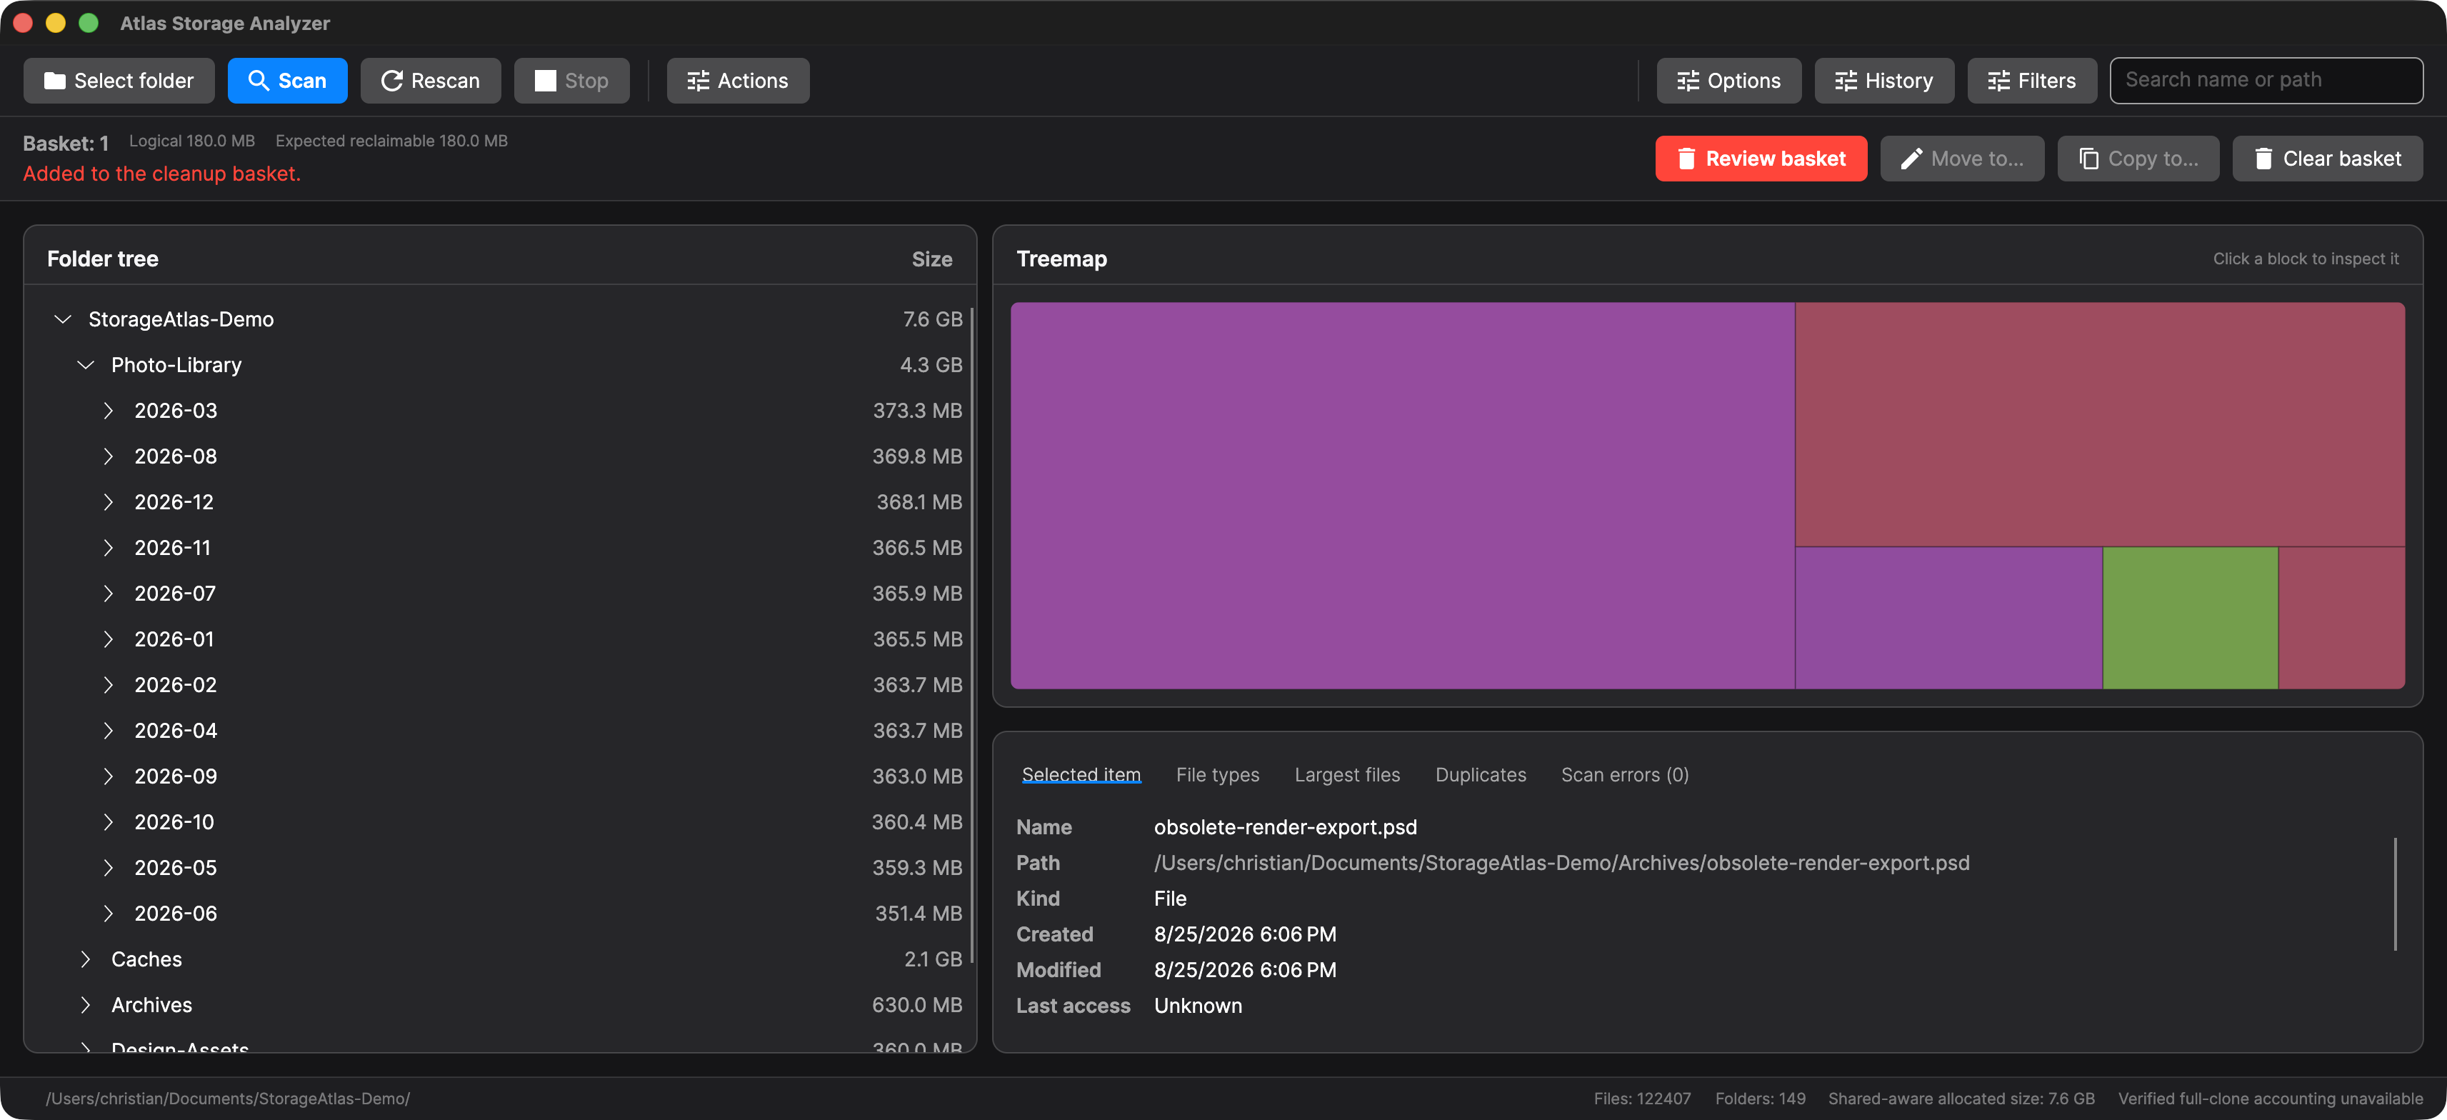Open the Scan errors (0) tab

[1624, 775]
